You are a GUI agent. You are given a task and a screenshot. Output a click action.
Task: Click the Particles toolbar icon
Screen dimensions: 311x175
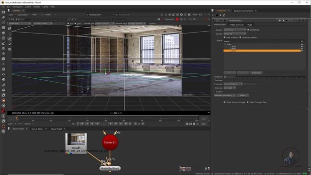tap(3, 64)
